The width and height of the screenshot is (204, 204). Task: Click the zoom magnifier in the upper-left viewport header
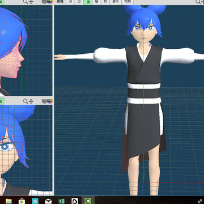pyautogui.click(x=25, y=2)
